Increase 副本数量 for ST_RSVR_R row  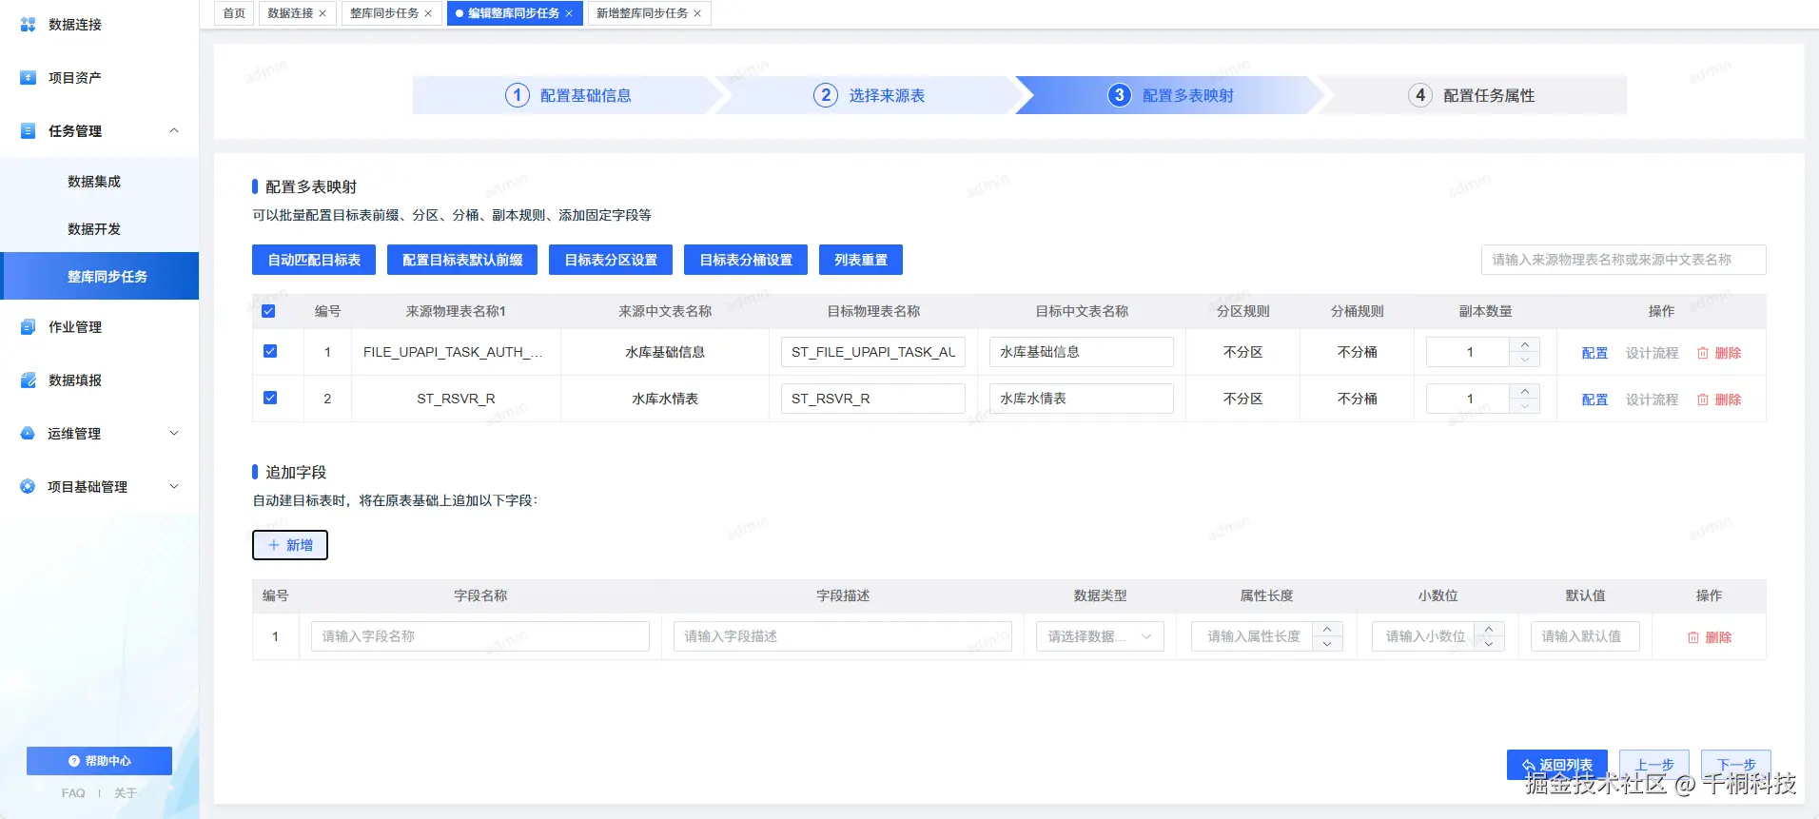1525,391
